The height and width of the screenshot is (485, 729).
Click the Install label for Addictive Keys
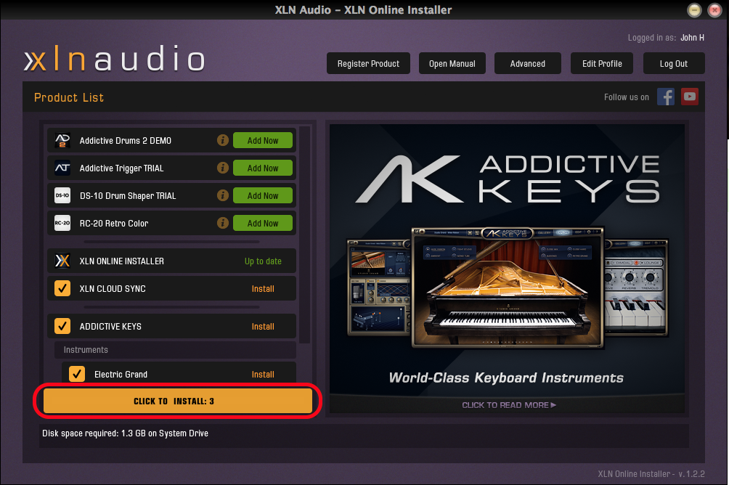coord(263,327)
